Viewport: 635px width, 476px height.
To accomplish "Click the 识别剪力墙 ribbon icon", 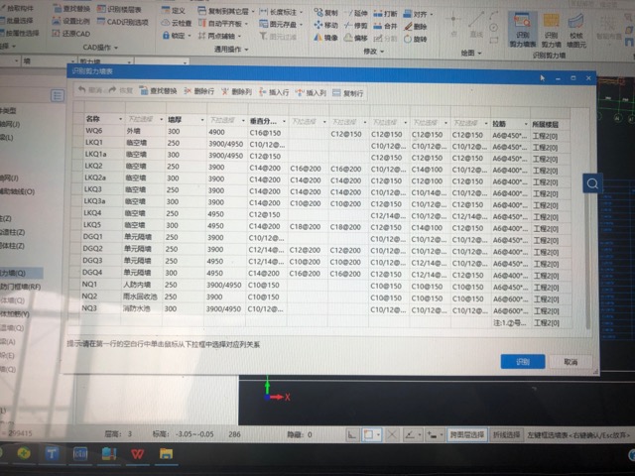I will click(x=551, y=31).
